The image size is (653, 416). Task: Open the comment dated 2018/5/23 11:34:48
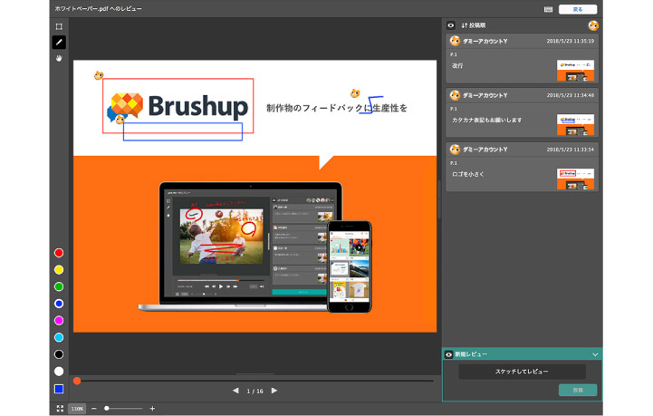click(x=522, y=112)
